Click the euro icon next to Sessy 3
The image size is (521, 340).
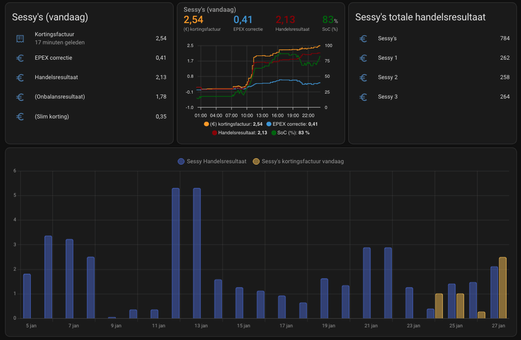click(x=363, y=97)
